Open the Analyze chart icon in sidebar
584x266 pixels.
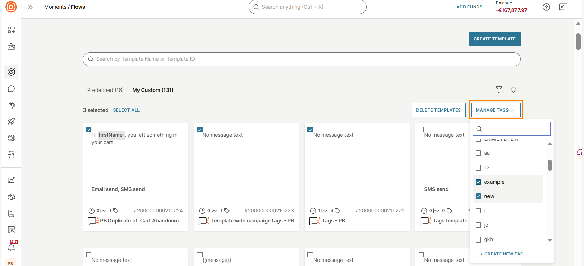tap(11, 180)
